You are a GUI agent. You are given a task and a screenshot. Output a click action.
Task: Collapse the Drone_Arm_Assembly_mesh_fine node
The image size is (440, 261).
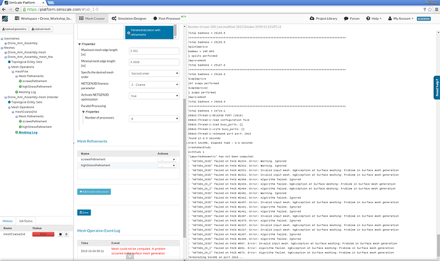(x=6, y=57)
